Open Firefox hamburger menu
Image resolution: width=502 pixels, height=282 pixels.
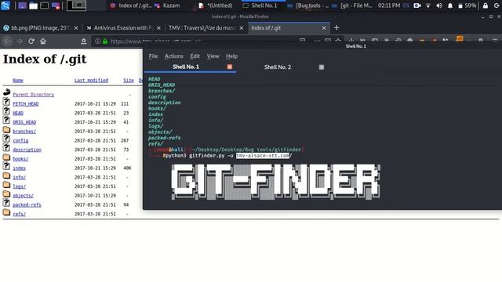(495, 41)
